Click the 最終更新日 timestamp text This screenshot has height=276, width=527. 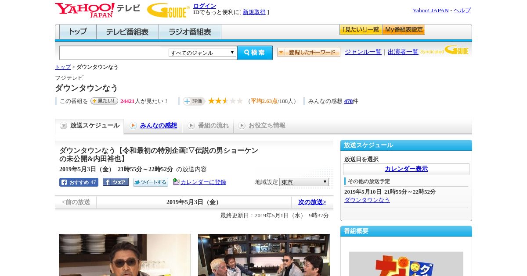pyautogui.click(x=274, y=216)
